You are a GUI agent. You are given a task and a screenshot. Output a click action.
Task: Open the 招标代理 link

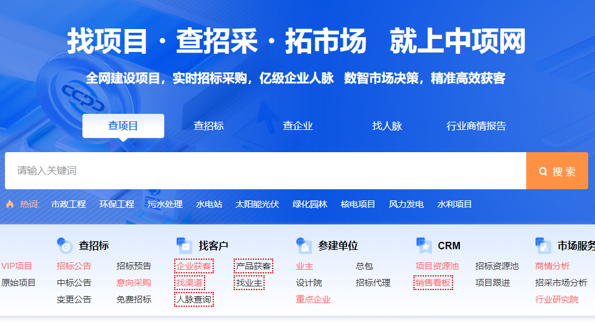click(x=373, y=283)
